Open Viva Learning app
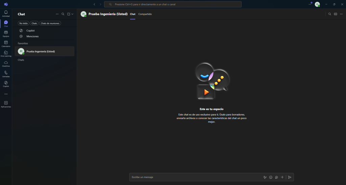Screen dimensions: 346x185 (x=6, y=53)
